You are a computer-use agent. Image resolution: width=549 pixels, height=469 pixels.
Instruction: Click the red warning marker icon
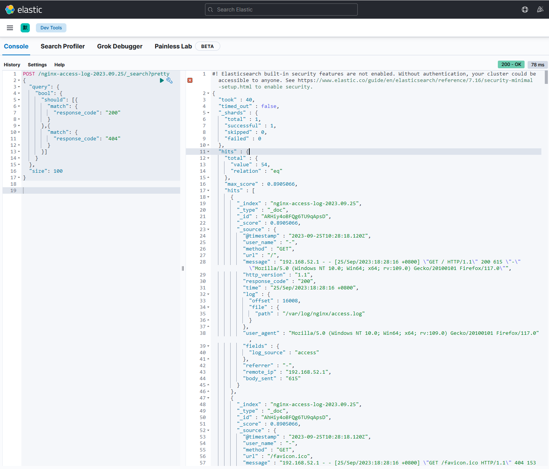[190, 80]
